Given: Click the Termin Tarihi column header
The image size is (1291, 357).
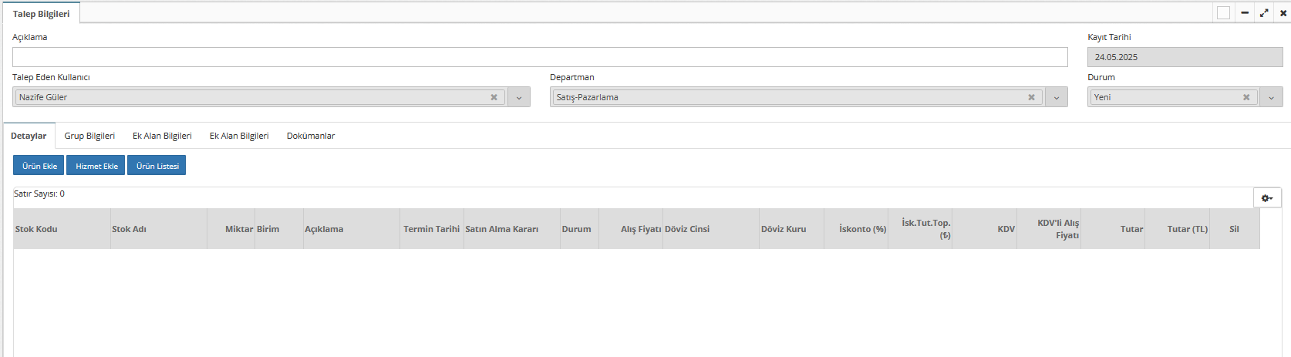Looking at the screenshot, I should [x=431, y=229].
